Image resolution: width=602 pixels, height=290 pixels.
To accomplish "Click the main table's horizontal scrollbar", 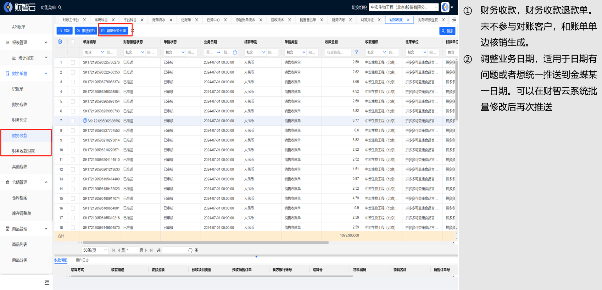I will coord(206,243).
